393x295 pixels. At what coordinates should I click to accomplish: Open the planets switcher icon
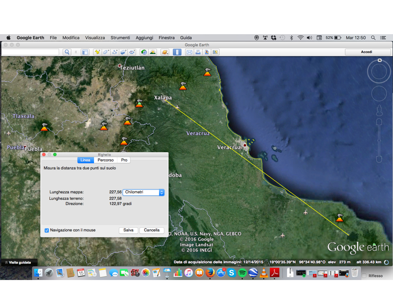click(164, 52)
